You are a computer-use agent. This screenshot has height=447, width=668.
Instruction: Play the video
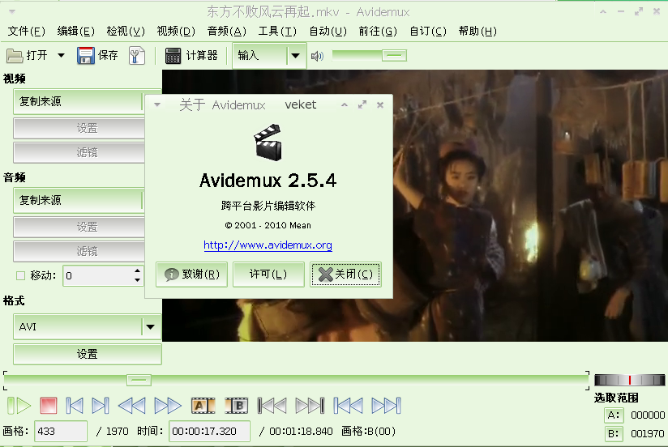[19, 406]
